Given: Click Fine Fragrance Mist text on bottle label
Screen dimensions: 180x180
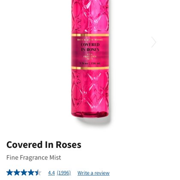Looking at the screenshot, I should click(90, 57).
